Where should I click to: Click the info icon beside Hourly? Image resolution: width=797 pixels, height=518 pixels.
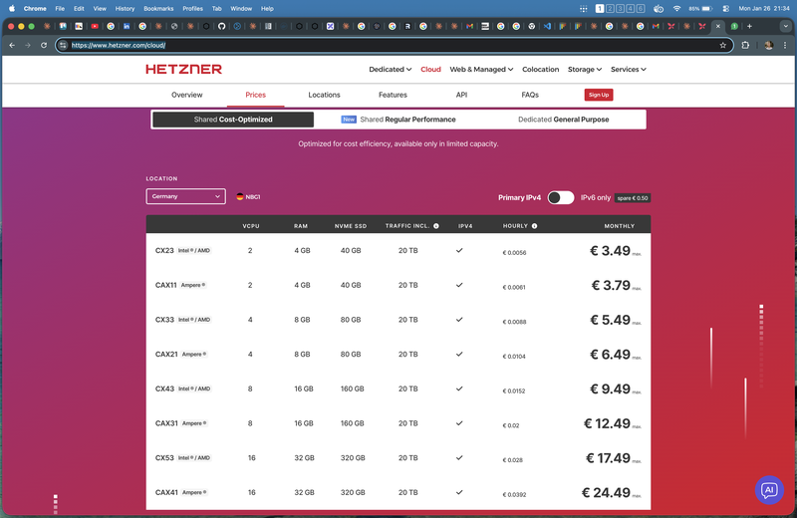pos(534,226)
